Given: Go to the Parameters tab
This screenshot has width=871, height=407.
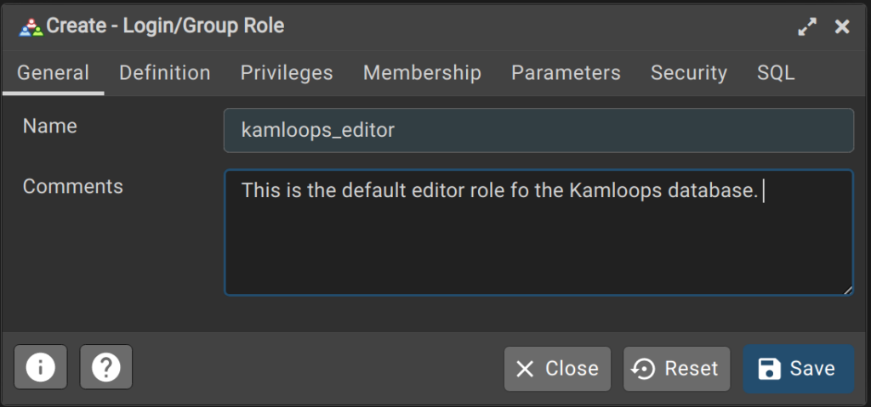Looking at the screenshot, I should pyautogui.click(x=566, y=73).
